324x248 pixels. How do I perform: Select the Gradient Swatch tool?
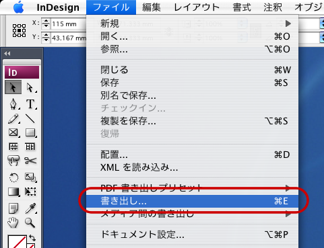tap(13, 192)
